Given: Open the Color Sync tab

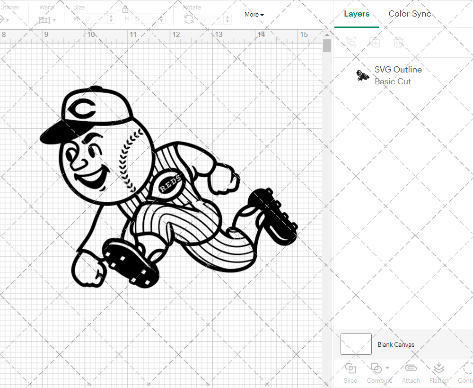Looking at the screenshot, I should [x=410, y=14].
